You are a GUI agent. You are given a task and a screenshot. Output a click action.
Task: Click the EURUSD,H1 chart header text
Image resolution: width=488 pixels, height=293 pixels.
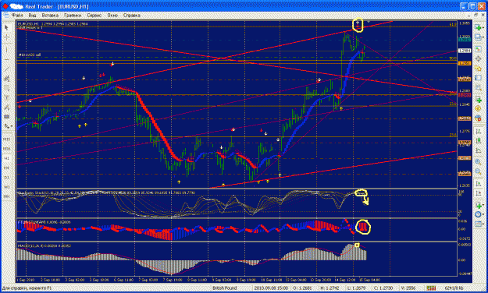[x=53, y=23]
